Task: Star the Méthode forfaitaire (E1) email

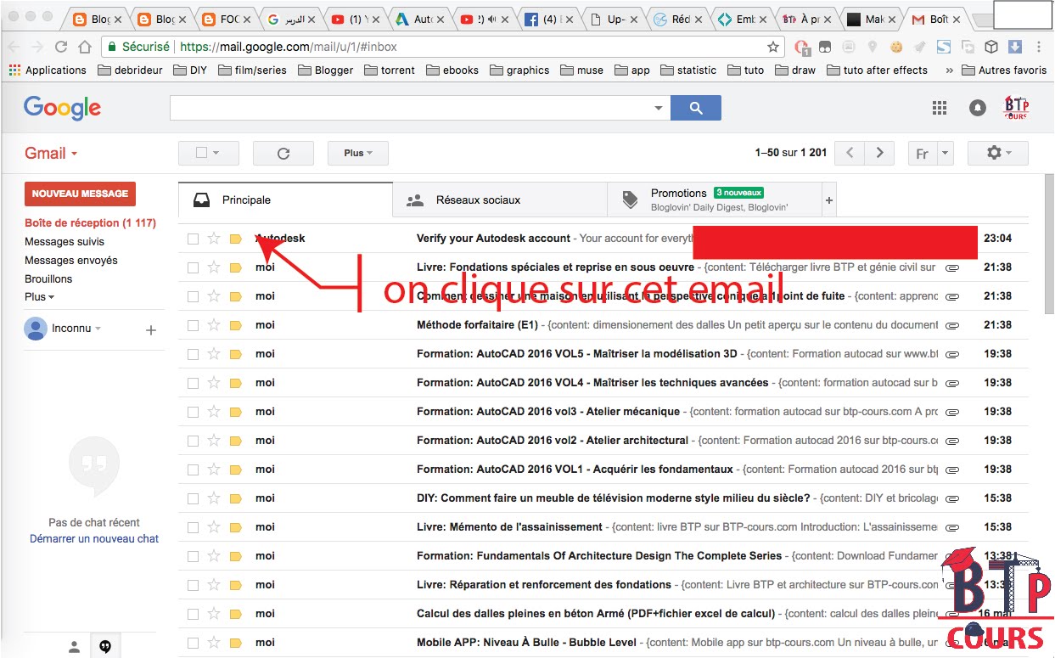Action: pyautogui.click(x=214, y=325)
